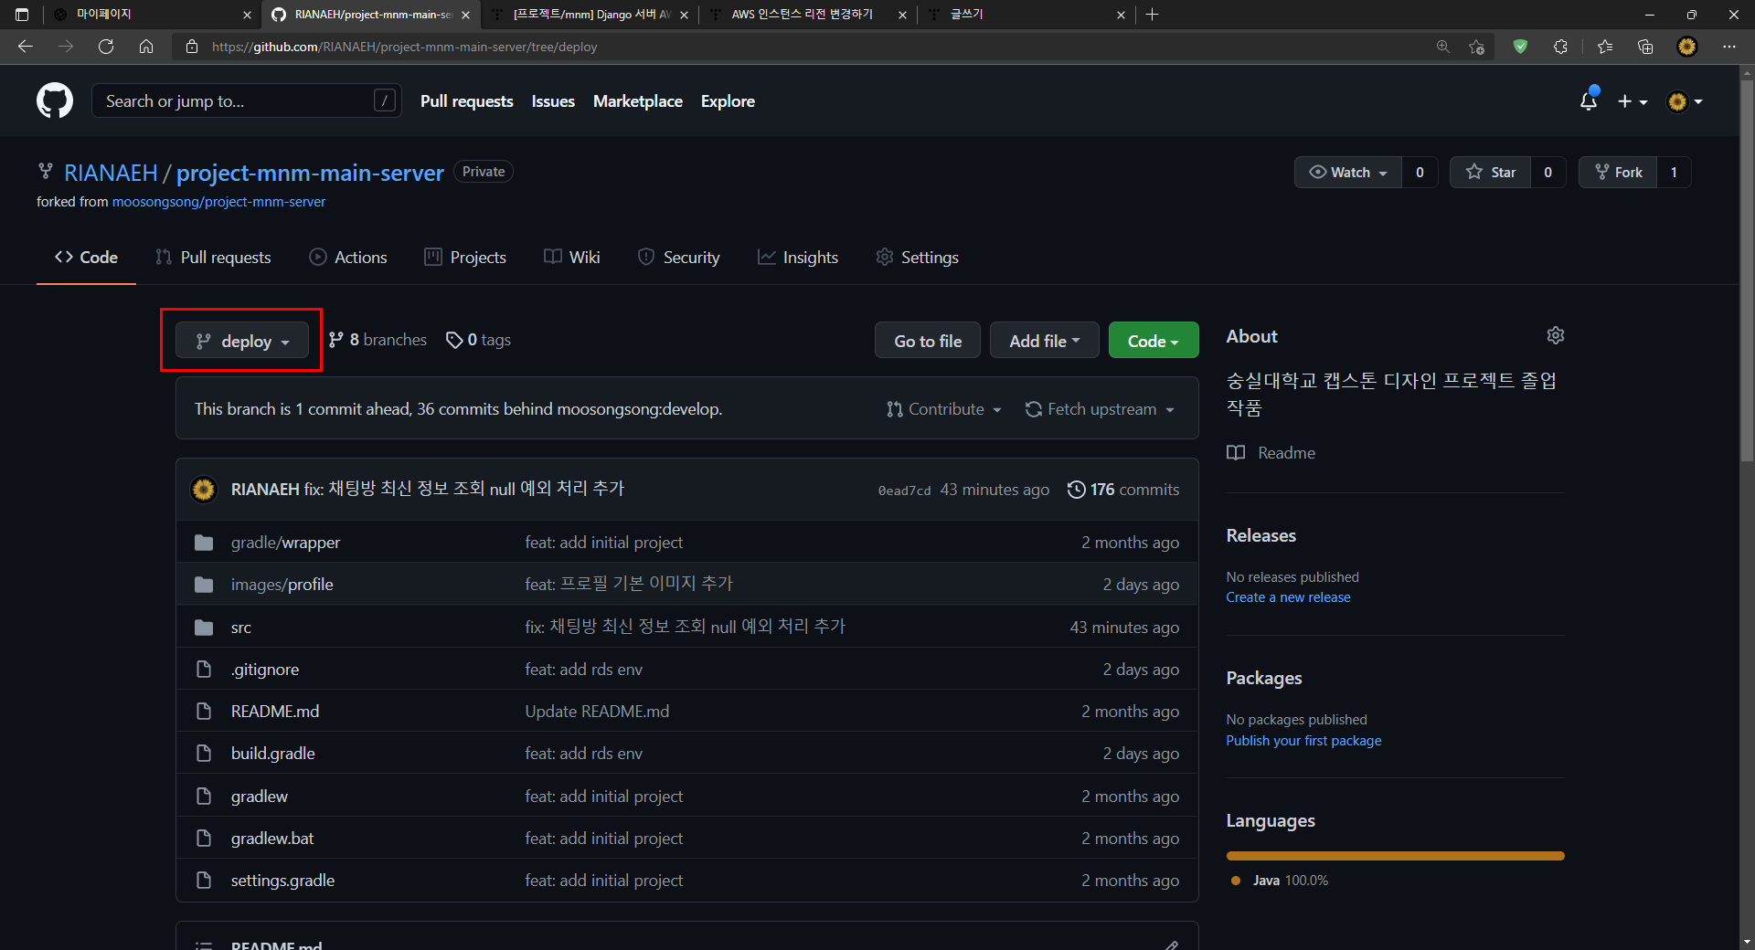Open the Security tab
This screenshot has width=1755, height=950.
(x=679, y=258)
